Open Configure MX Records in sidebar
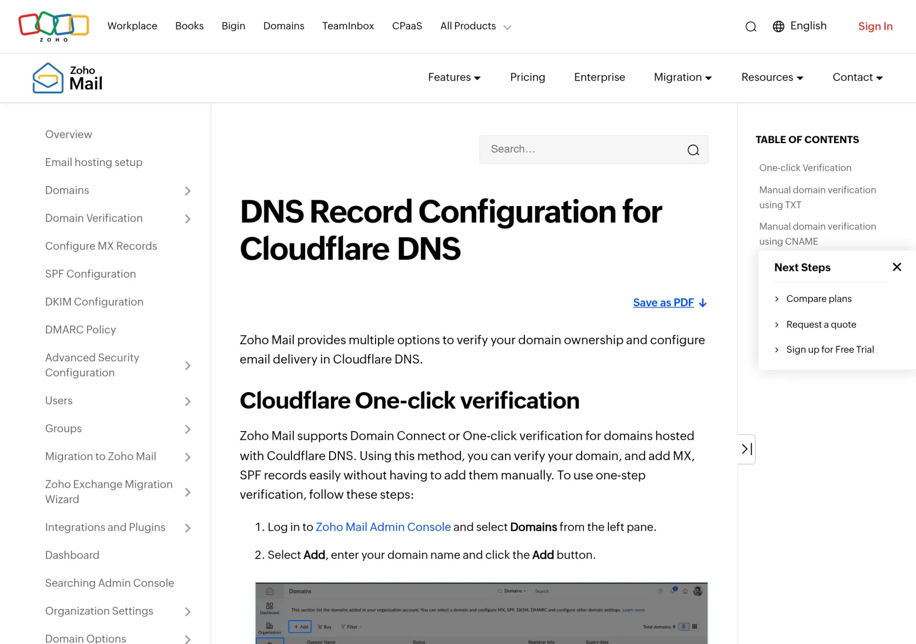Screen dimensions: 916x644 point(101,246)
